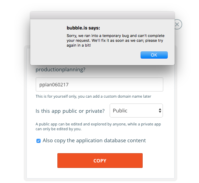Screen dimensions: 199x183
Task: Click the 'Is this app public or private?' label
Action: (x=70, y=111)
